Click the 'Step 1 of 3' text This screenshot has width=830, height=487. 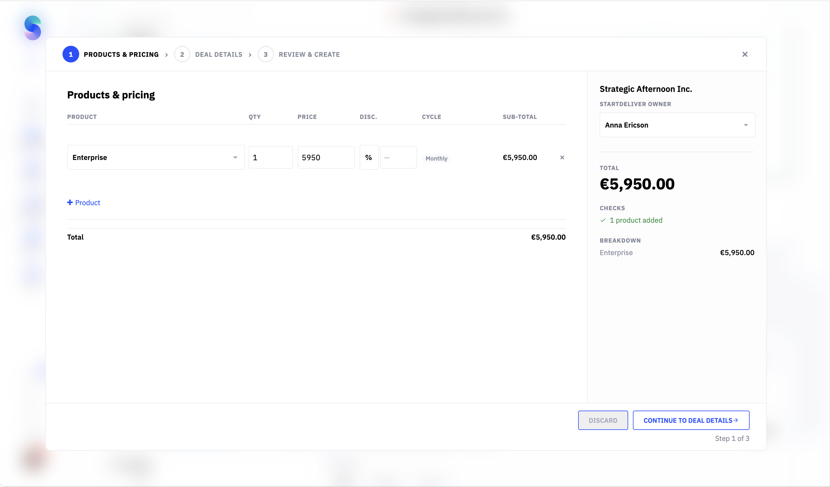click(732, 438)
